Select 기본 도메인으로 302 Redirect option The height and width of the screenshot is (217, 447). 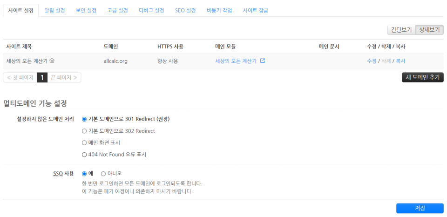[84, 131]
